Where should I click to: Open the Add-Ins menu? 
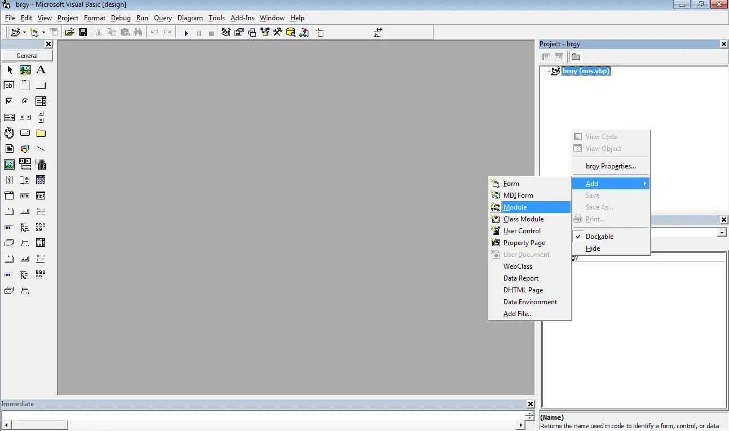(242, 18)
